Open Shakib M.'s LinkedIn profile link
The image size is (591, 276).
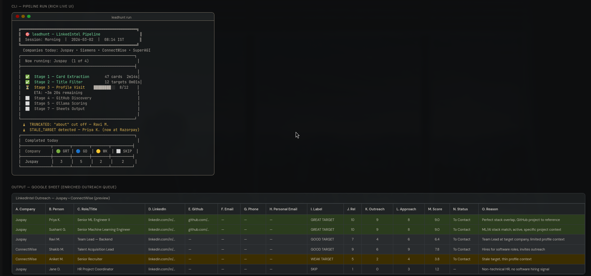point(162,249)
